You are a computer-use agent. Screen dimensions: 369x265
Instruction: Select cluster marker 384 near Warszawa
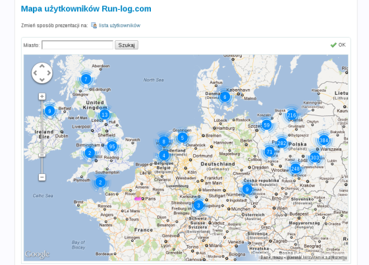[x=324, y=140]
